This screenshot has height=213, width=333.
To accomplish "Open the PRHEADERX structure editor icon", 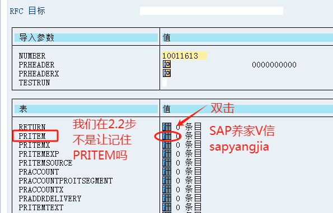I will click(x=167, y=73).
